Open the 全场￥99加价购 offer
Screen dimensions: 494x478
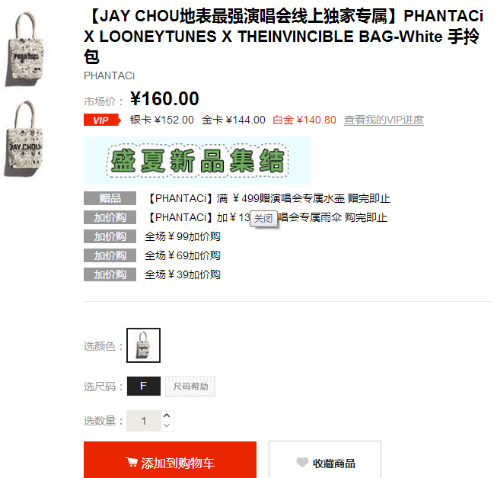click(183, 236)
